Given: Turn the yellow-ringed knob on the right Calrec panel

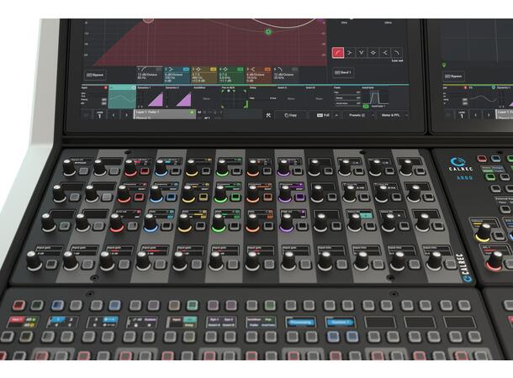Looking at the screenshot, I should coord(484,233).
